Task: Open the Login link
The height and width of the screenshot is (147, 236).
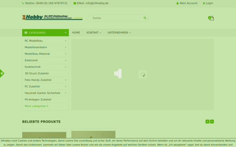Action: 208,3
